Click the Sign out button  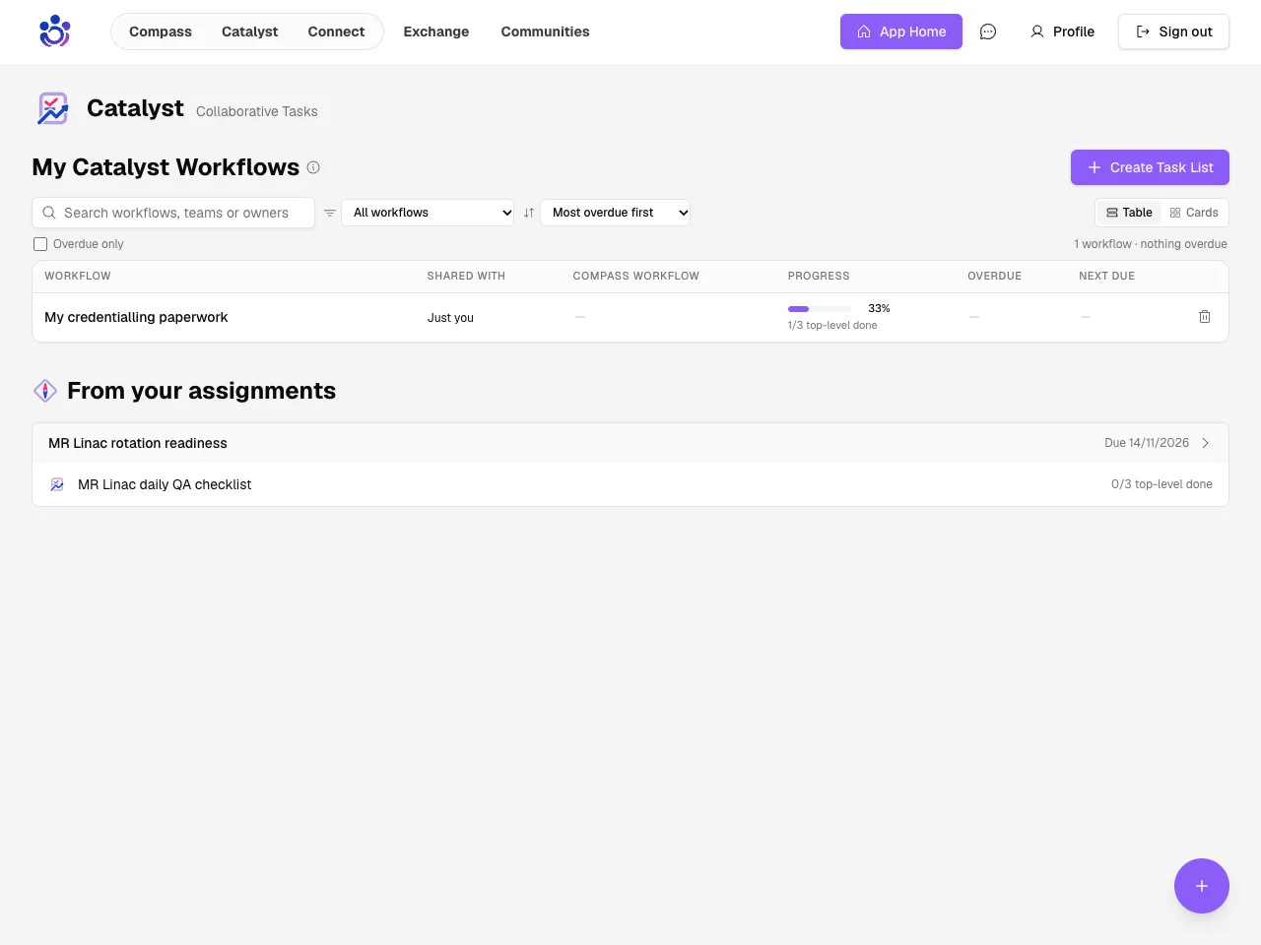(x=1173, y=31)
